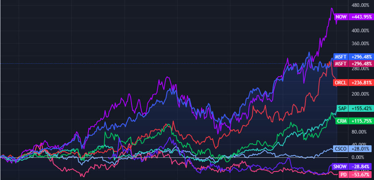Click the blue MSFT ticker label
The width and height of the screenshot is (374, 180).
[x=340, y=57]
